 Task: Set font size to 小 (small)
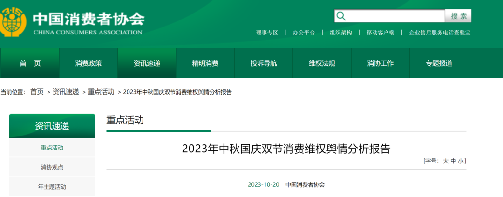460,161
